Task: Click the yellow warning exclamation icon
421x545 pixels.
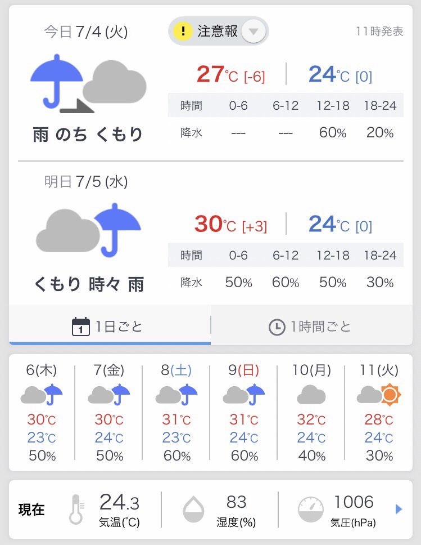Action: pos(183,31)
